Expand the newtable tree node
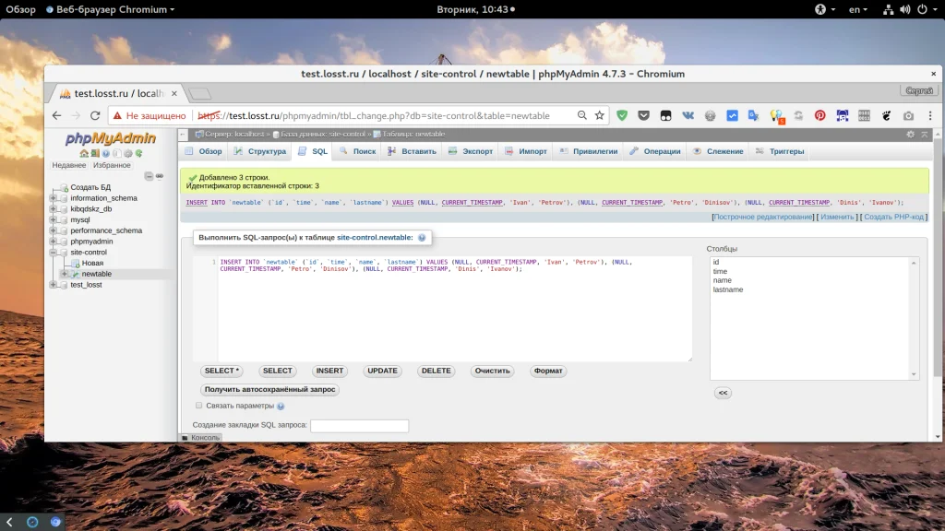945x531 pixels. tap(65, 274)
